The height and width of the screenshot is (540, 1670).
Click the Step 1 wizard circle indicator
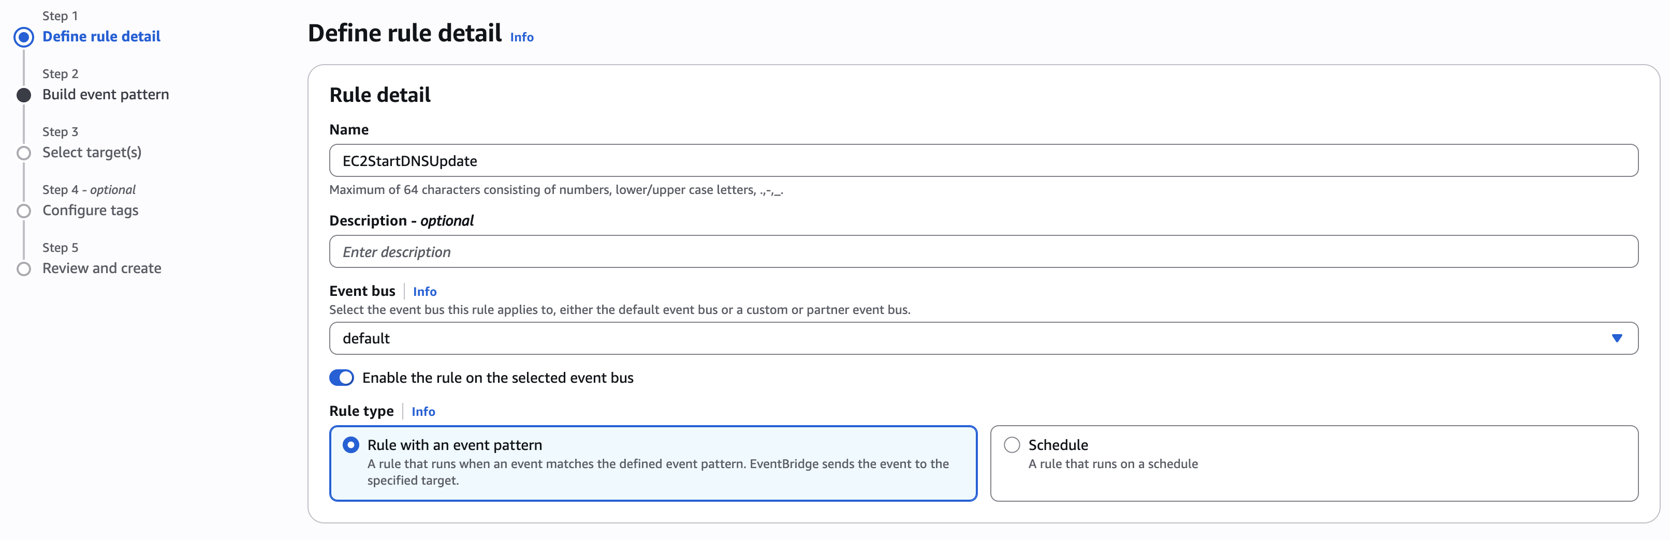click(24, 37)
